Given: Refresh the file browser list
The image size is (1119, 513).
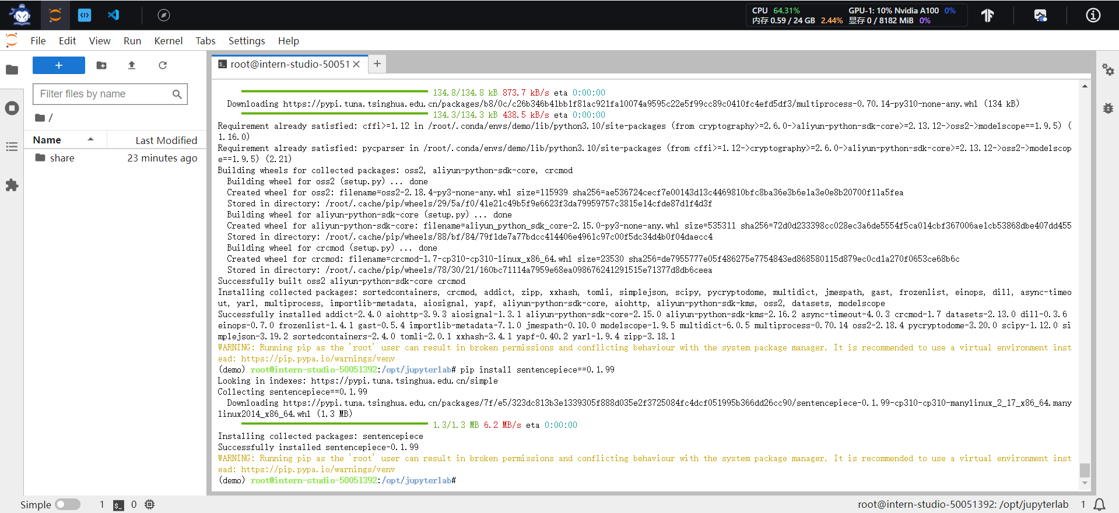Looking at the screenshot, I should [163, 65].
